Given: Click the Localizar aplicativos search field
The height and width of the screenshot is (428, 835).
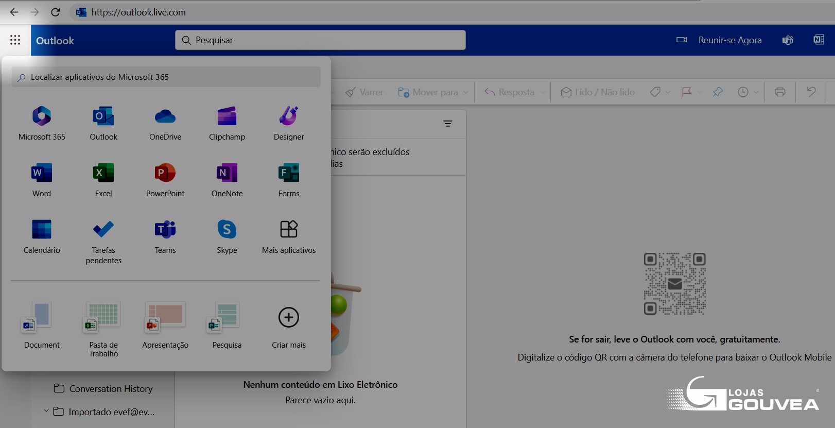Looking at the screenshot, I should tap(166, 77).
